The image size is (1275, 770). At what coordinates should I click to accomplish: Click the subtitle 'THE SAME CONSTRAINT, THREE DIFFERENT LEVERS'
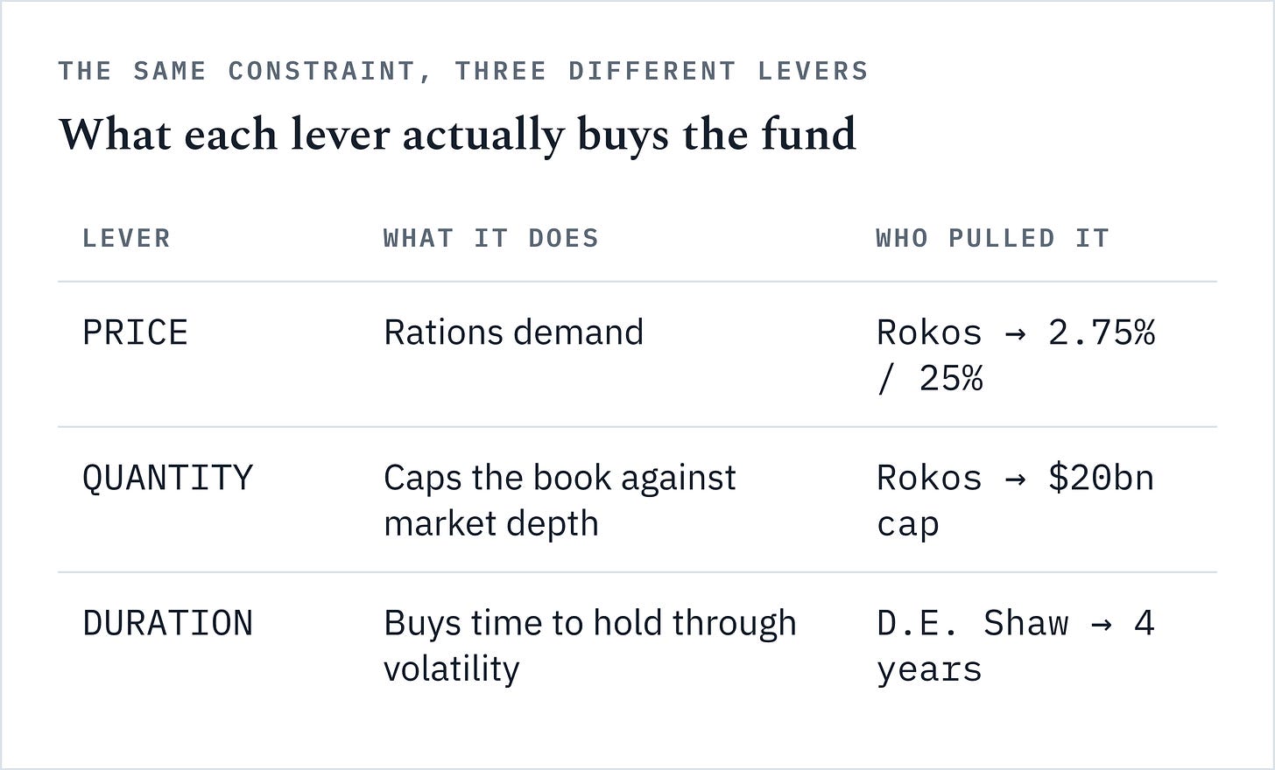pyautogui.click(x=463, y=71)
